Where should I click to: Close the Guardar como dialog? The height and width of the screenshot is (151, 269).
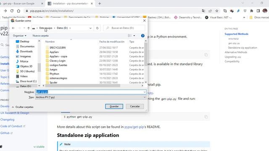tap(144, 21)
